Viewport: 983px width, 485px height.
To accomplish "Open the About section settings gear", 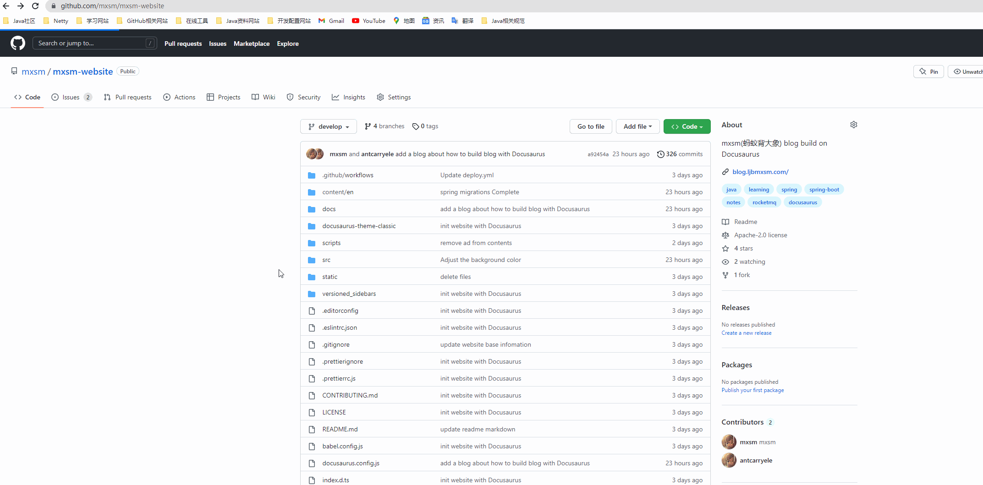I will click(x=853, y=125).
